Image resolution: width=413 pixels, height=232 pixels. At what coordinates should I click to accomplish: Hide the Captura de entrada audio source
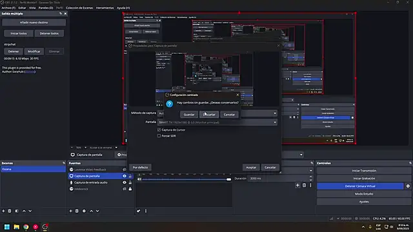125,182
